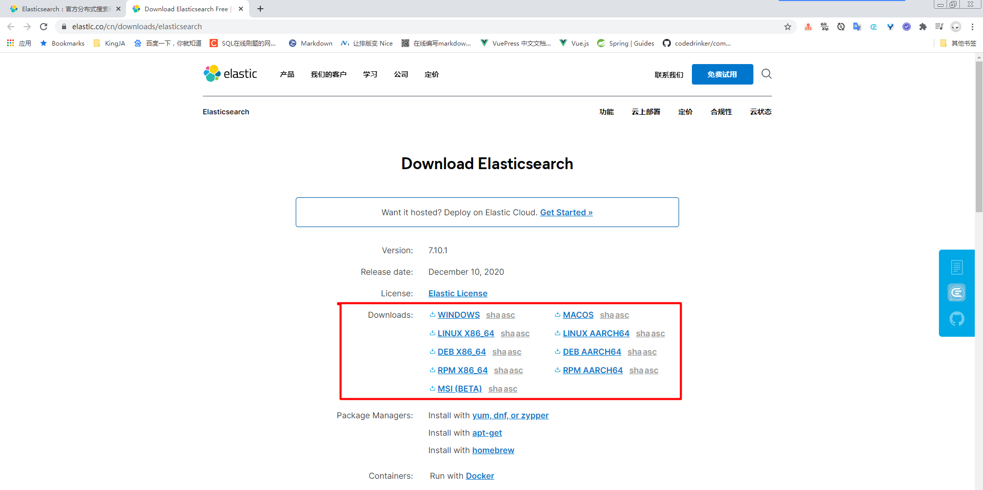The width and height of the screenshot is (983, 490).
Task: Open the Chrome three-dot menu
Action: point(972,27)
